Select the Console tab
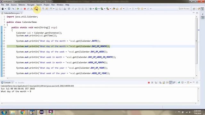The width and height of the screenshot is (205, 115). [7, 83]
